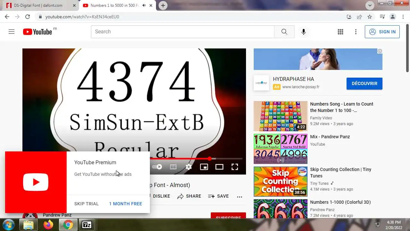Open the Windows Start menu

pyautogui.click(x=8, y=225)
